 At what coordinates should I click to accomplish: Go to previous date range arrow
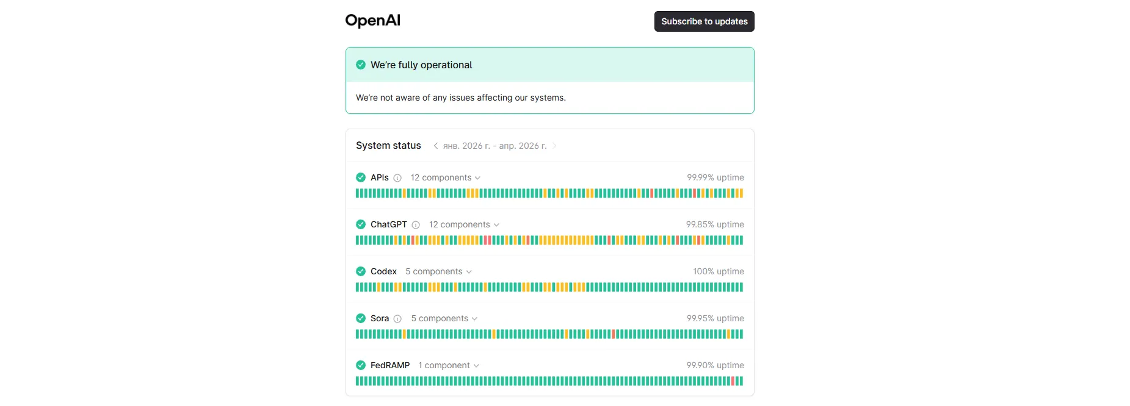[x=435, y=146]
